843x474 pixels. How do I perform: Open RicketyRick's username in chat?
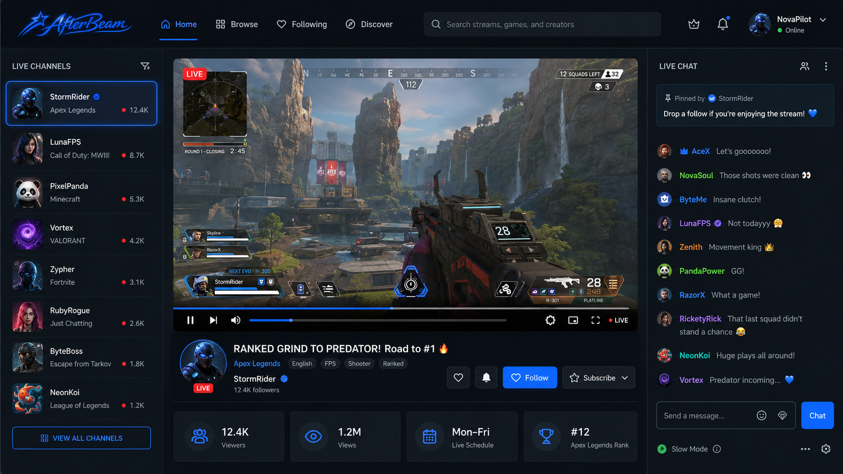[700, 319]
